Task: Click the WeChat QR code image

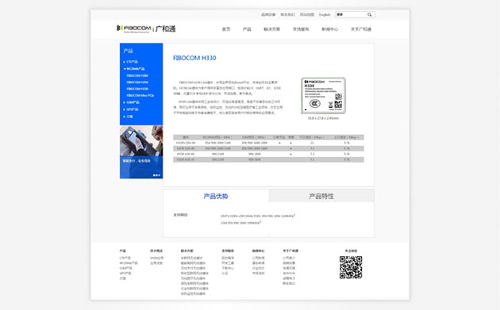Action: coord(351,267)
